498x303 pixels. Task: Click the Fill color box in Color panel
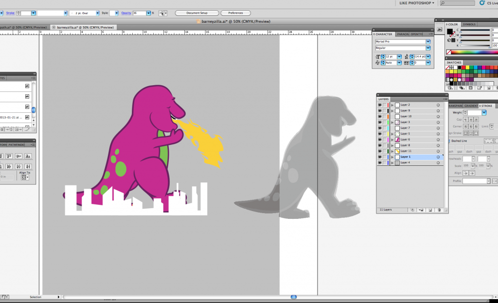pyautogui.click(x=450, y=31)
